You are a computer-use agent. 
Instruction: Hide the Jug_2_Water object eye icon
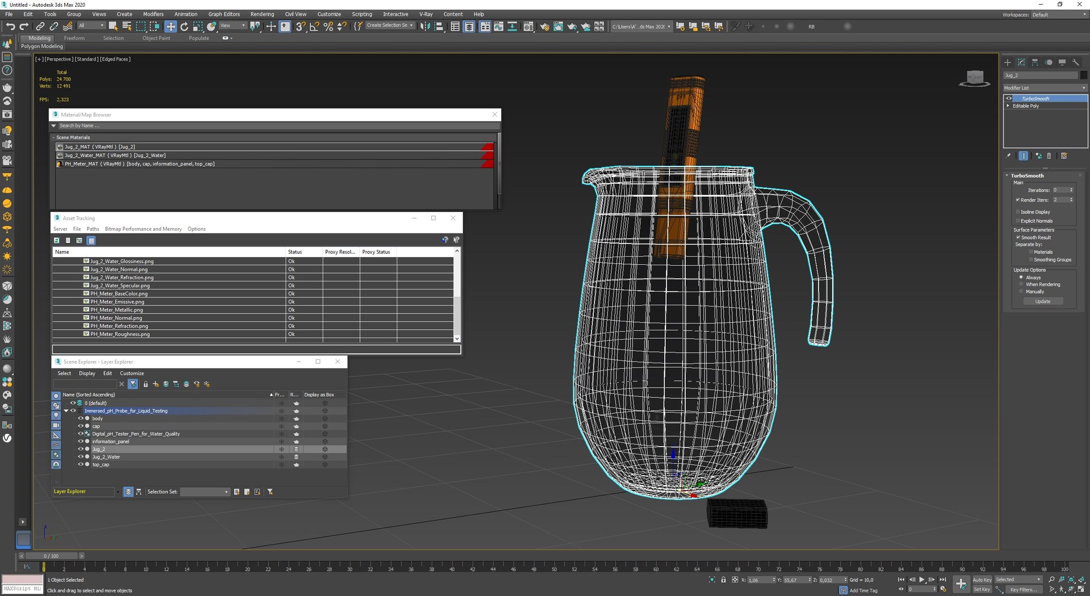click(x=81, y=456)
